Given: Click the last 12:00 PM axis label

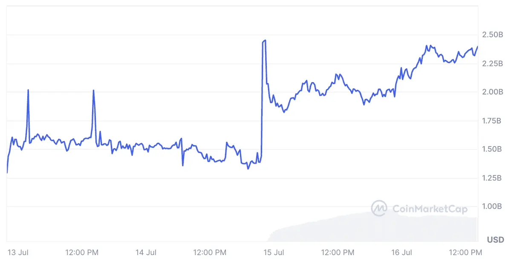Looking at the screenshot, I should (x=465, y=253).
